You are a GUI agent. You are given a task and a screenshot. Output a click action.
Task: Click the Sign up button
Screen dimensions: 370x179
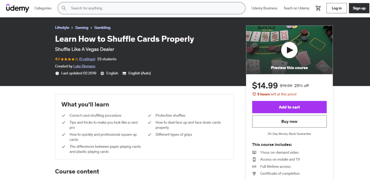click(x=359, y=8)
